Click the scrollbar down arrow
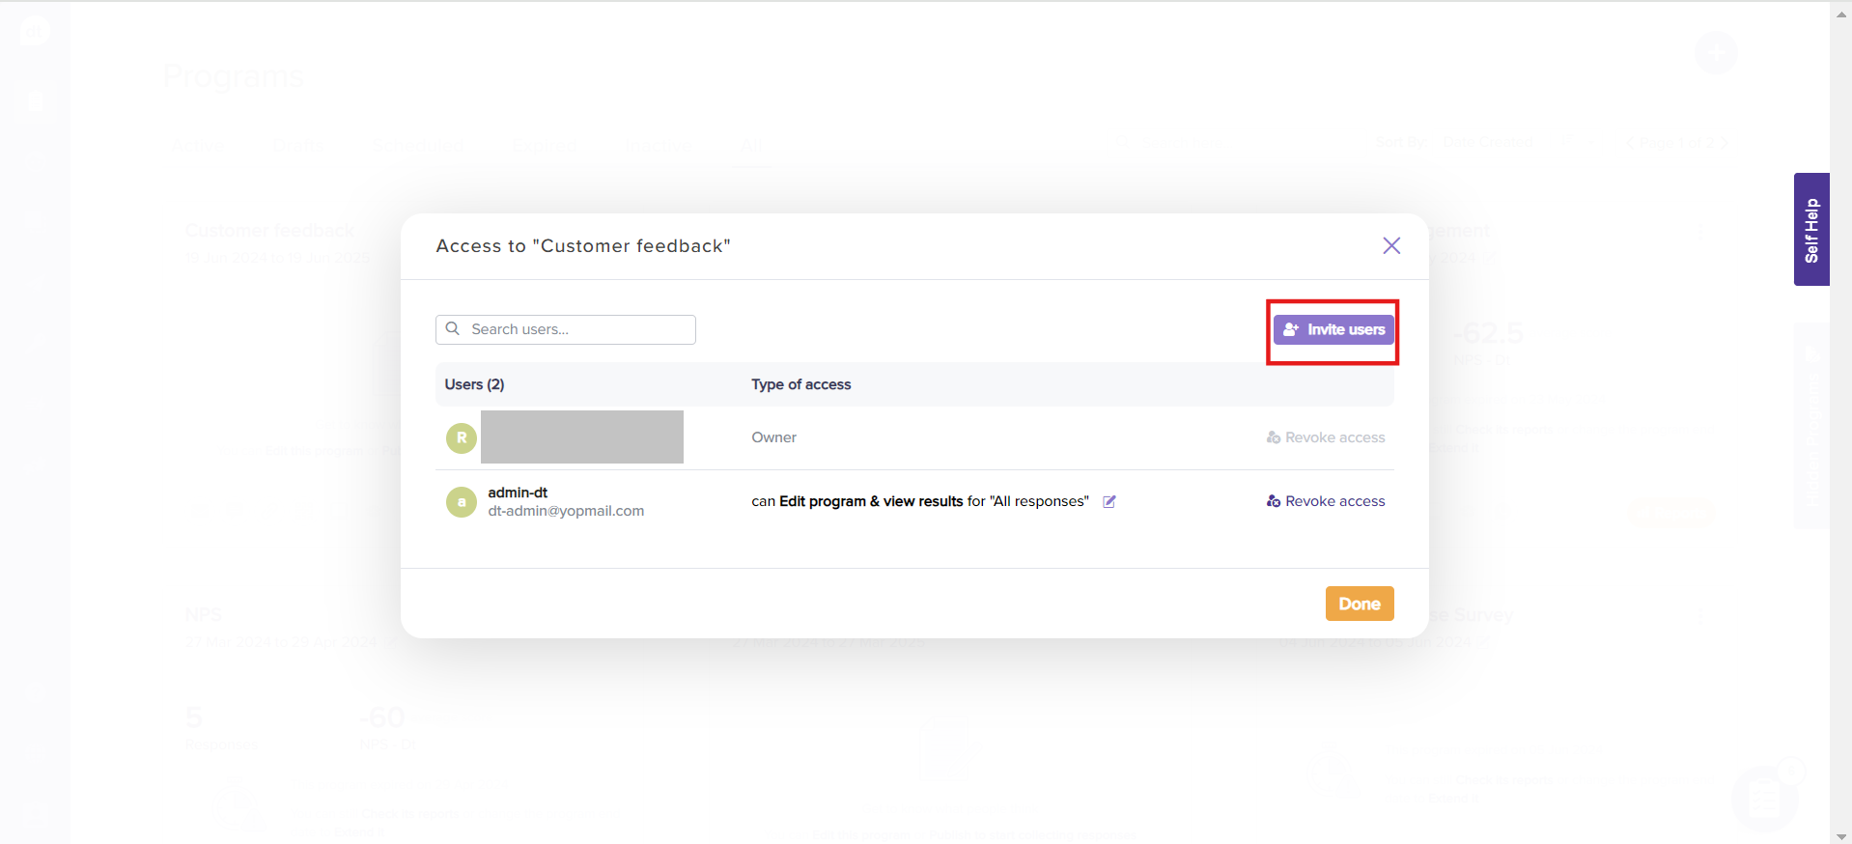This screenshot has height=844, width=1852. tap(1840, 836)
